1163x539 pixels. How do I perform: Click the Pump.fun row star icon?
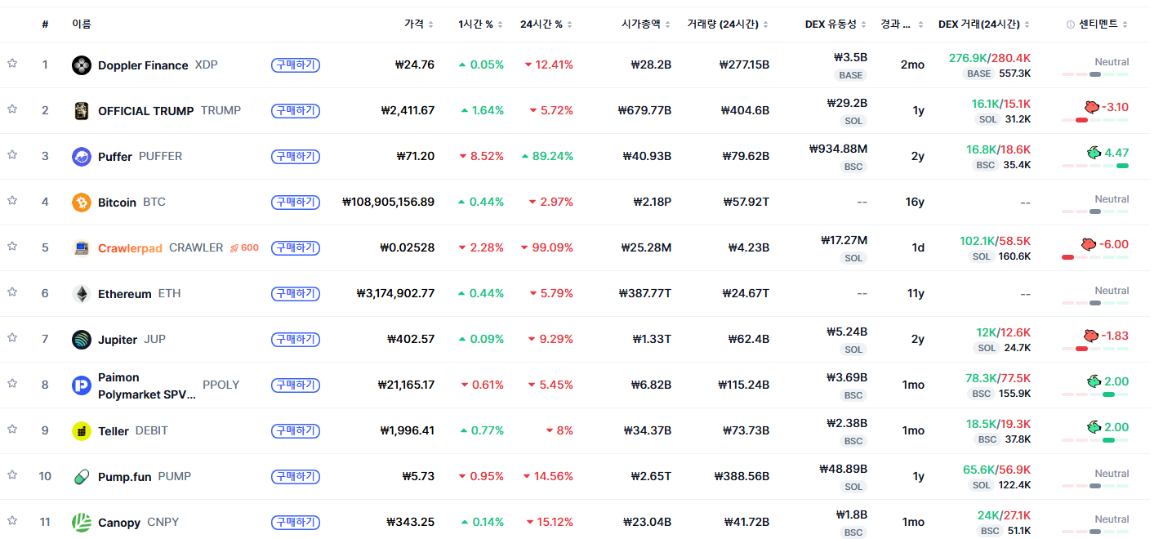click(x=12, y=475)
